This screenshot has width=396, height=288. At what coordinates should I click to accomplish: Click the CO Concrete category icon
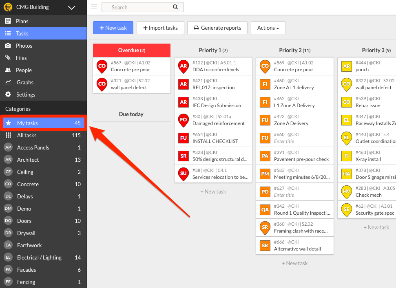[x=8, y=184]
